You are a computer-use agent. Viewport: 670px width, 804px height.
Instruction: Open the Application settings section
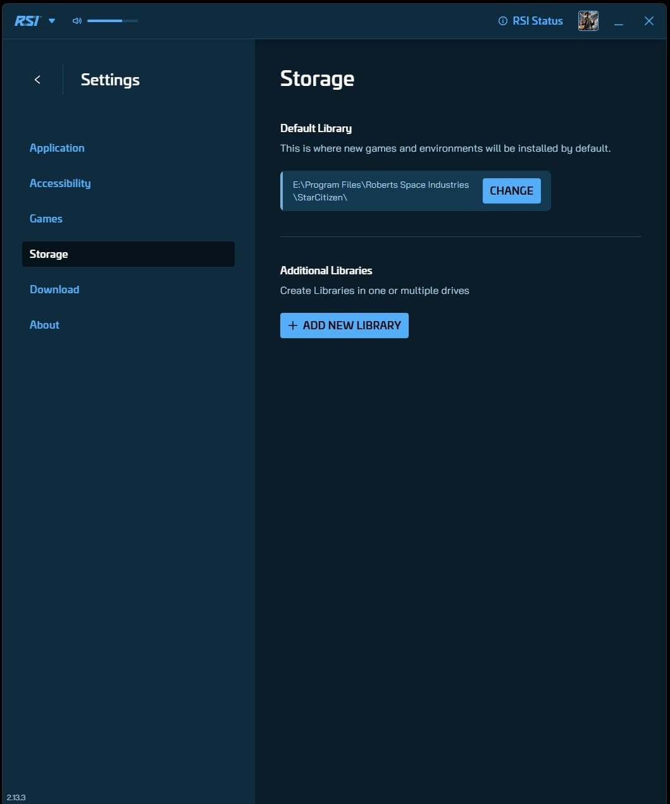pos(57,148)
